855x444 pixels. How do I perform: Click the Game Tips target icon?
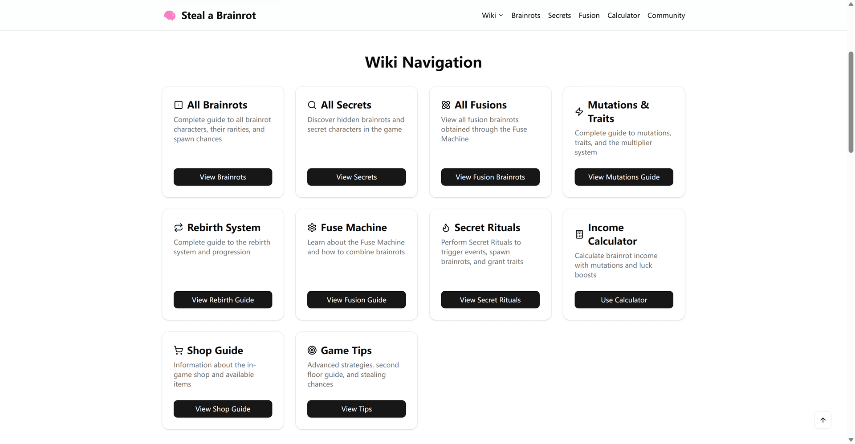312,350
